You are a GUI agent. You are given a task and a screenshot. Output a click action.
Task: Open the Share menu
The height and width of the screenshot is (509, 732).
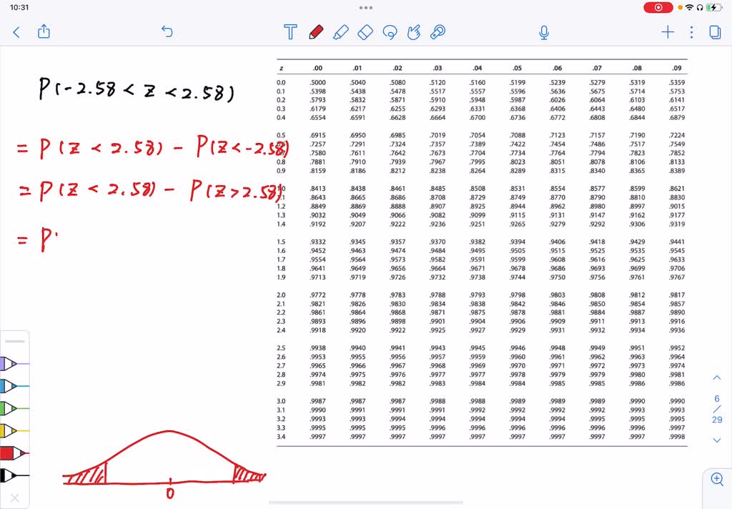click(43, 32)
